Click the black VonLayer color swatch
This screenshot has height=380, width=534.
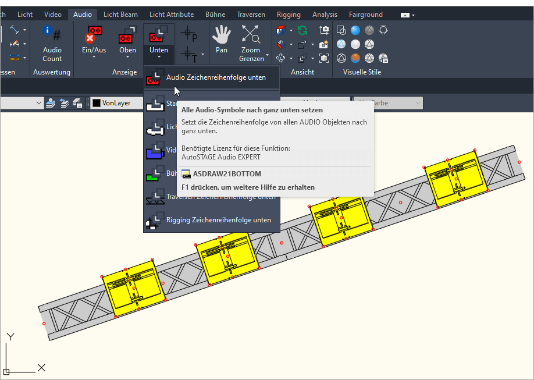click(96, 103)
